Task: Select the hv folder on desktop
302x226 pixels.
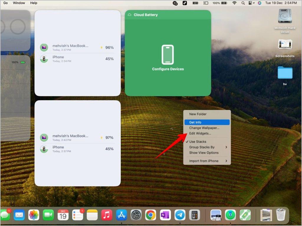Action: [x=285, y=75]
